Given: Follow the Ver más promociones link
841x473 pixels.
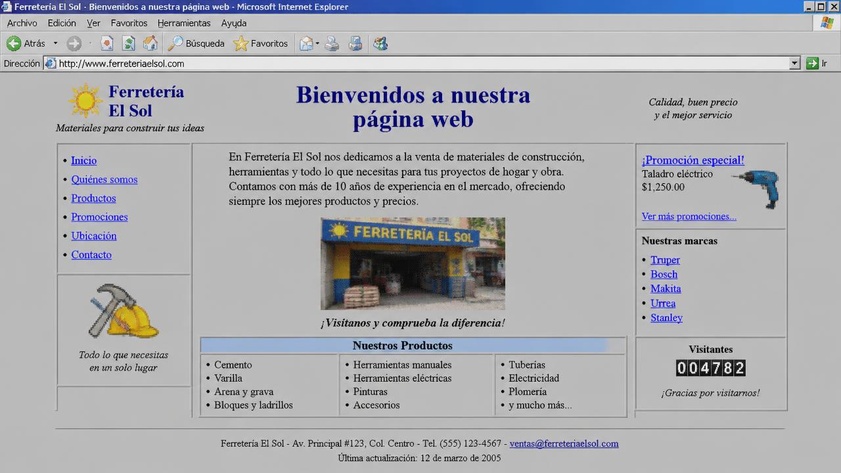Looking at the screenshot, I should coord(689,216).
